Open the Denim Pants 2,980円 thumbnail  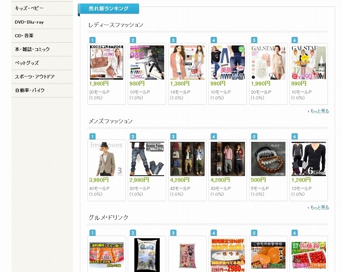click(147, 159)
